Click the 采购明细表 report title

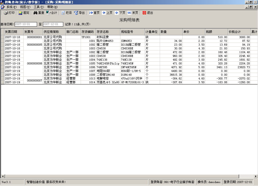(129, 20)
